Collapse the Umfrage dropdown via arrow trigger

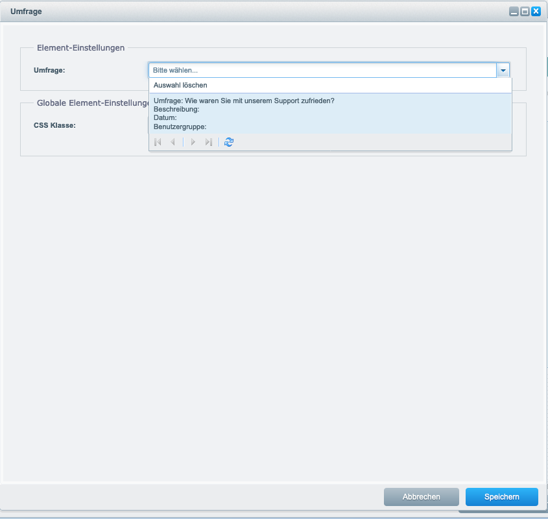[x=503, y=70]
